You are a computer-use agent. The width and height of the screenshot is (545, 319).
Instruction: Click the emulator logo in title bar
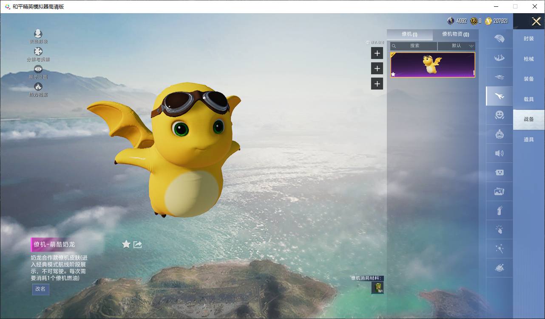(x=7, y=6)
